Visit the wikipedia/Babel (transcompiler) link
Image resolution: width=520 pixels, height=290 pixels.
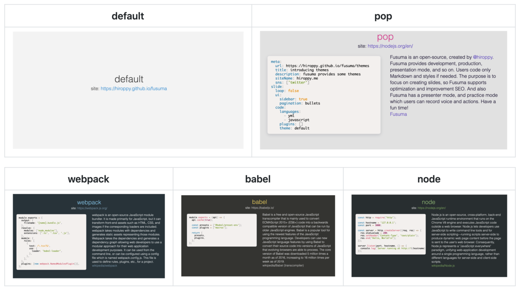coord(284,265)
